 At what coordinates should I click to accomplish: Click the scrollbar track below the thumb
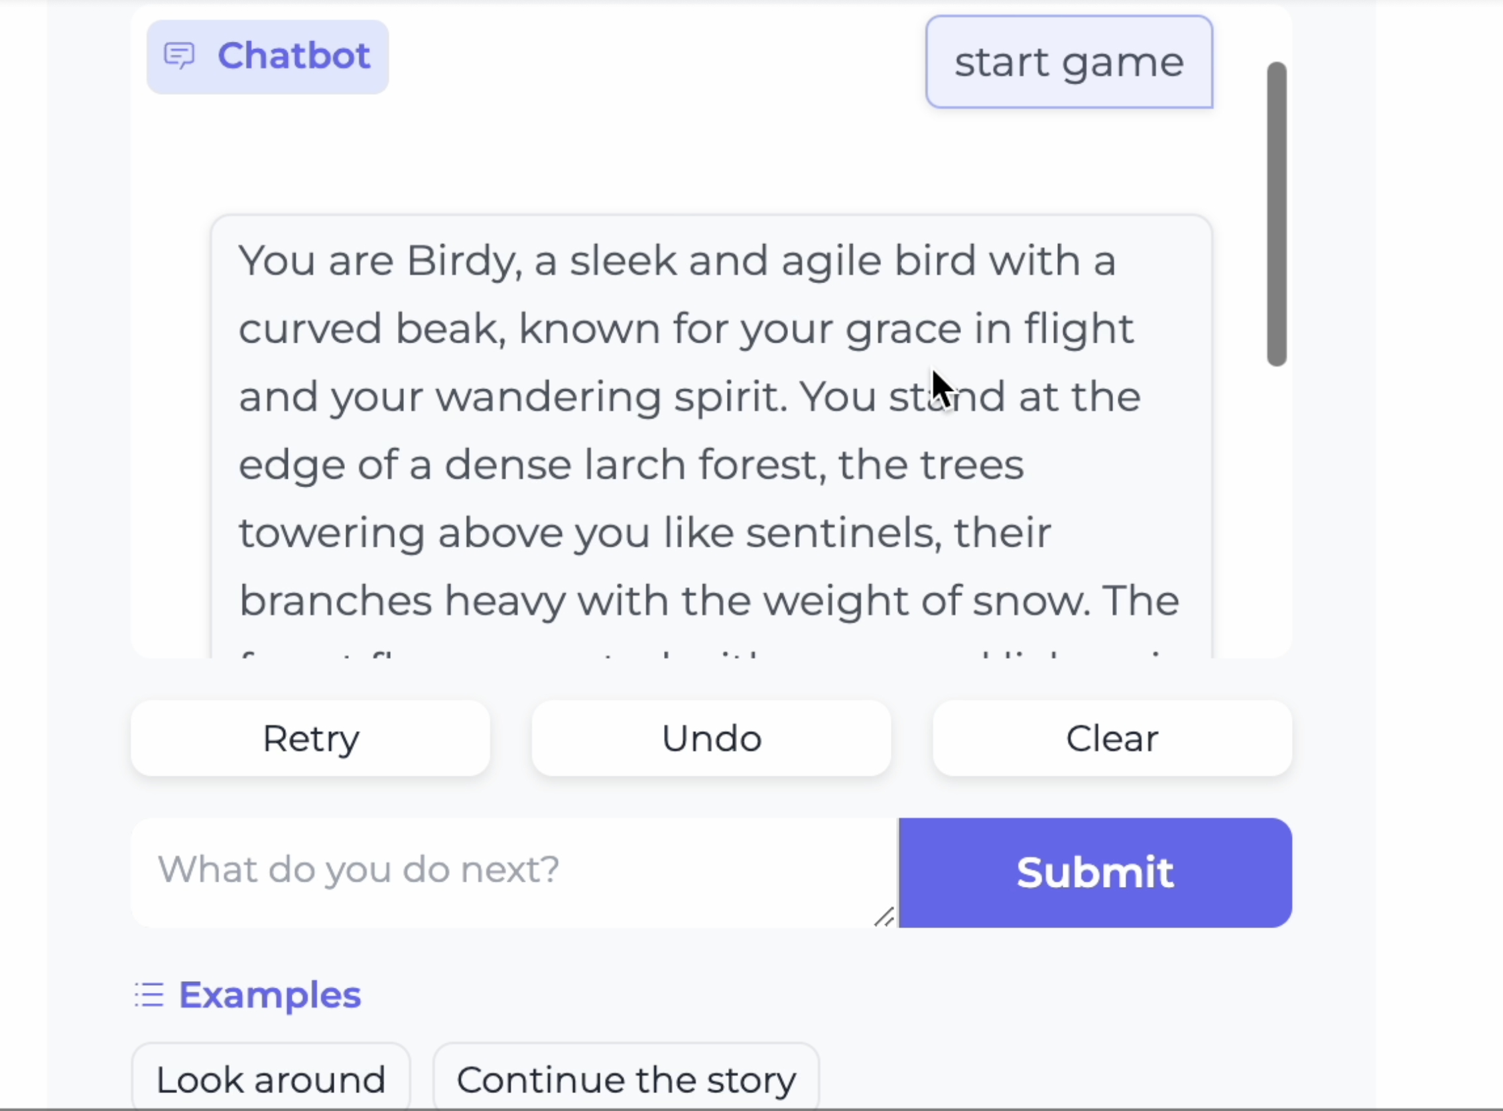[1276, 511]
